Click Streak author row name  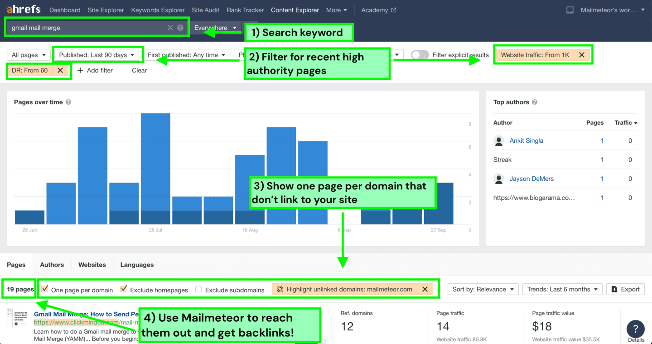pos(502,160)
